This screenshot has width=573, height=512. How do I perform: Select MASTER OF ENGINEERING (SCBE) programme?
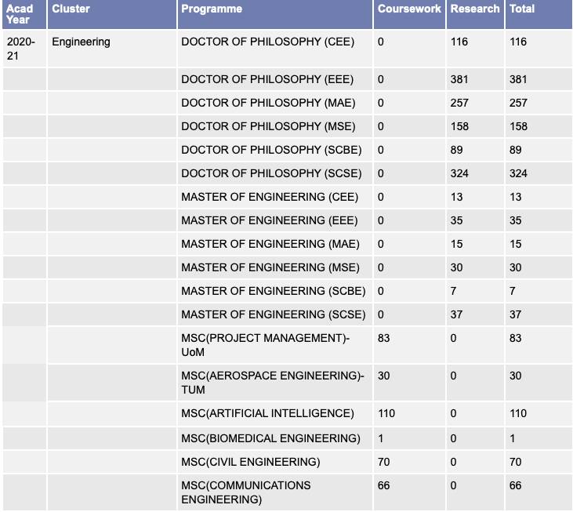point(274,291)
